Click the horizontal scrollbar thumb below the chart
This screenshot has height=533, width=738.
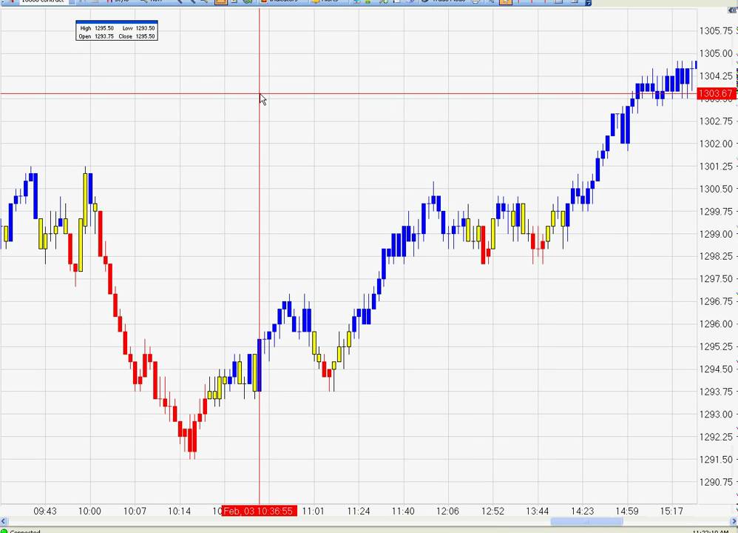pos(586,520)
